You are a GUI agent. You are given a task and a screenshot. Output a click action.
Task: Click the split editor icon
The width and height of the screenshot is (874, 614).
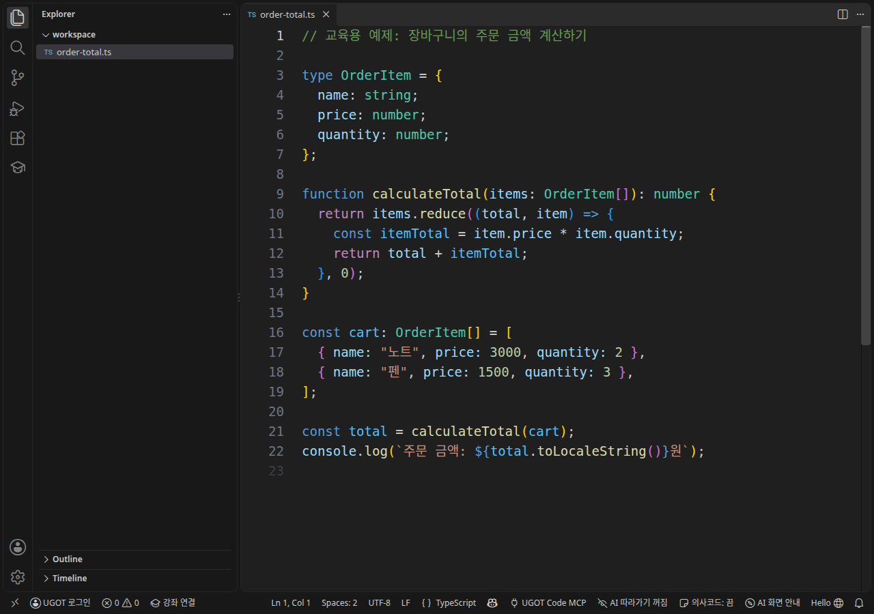[x=843, y=14]
